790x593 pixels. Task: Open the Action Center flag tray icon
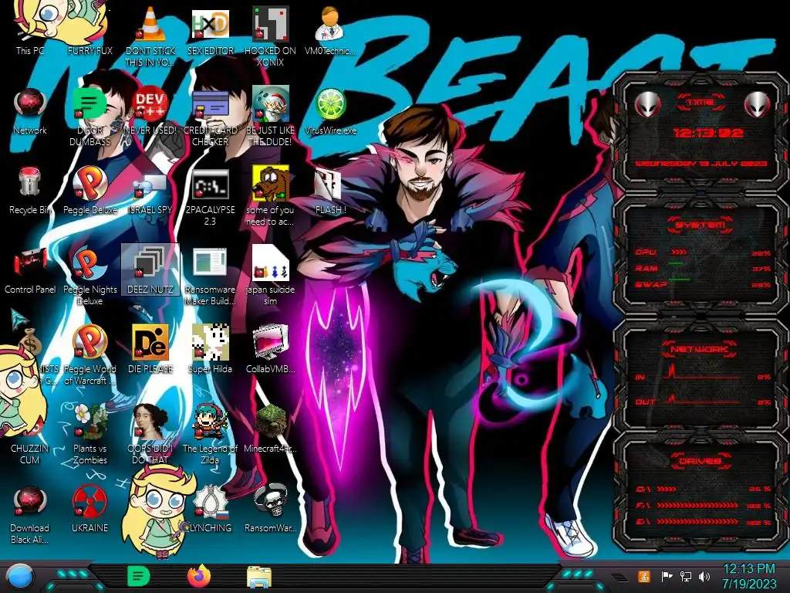(x=667, y=576)
